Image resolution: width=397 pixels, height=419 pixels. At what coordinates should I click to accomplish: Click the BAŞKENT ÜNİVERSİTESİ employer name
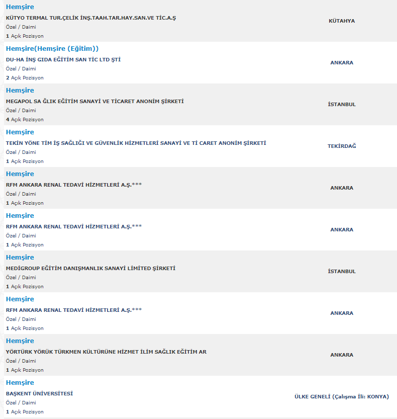pyautogui.click(x=39, y=393)
